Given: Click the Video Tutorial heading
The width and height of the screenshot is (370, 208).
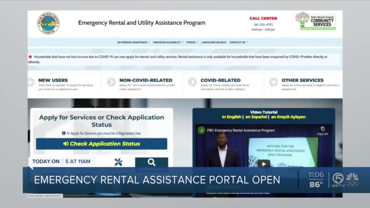Looking at the screenshot, I should [264, 112].
